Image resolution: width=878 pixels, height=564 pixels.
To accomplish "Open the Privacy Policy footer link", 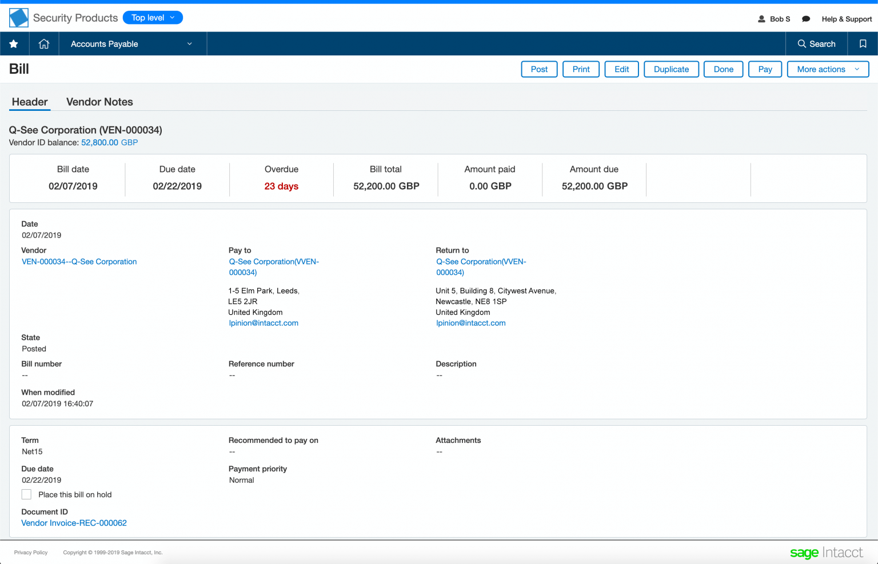I will click(x=31, y=553).
